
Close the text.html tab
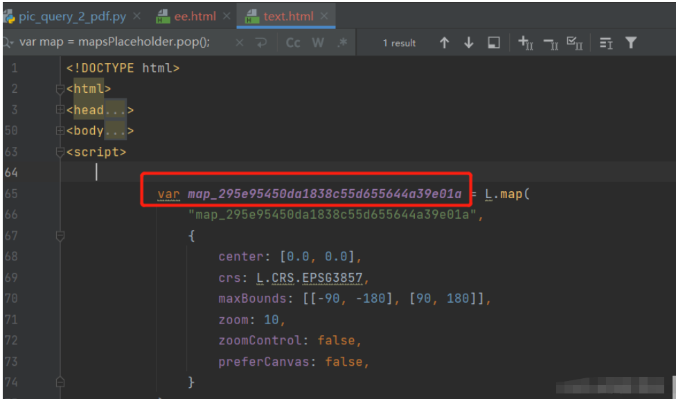click(x=323, y=12)
